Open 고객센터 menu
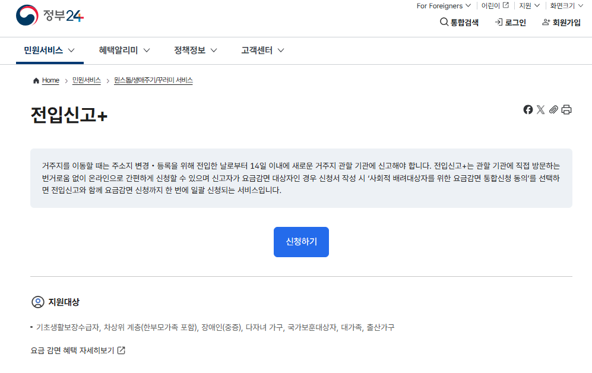Viewport: 592px width, 373px height. (x=262, y=50)
